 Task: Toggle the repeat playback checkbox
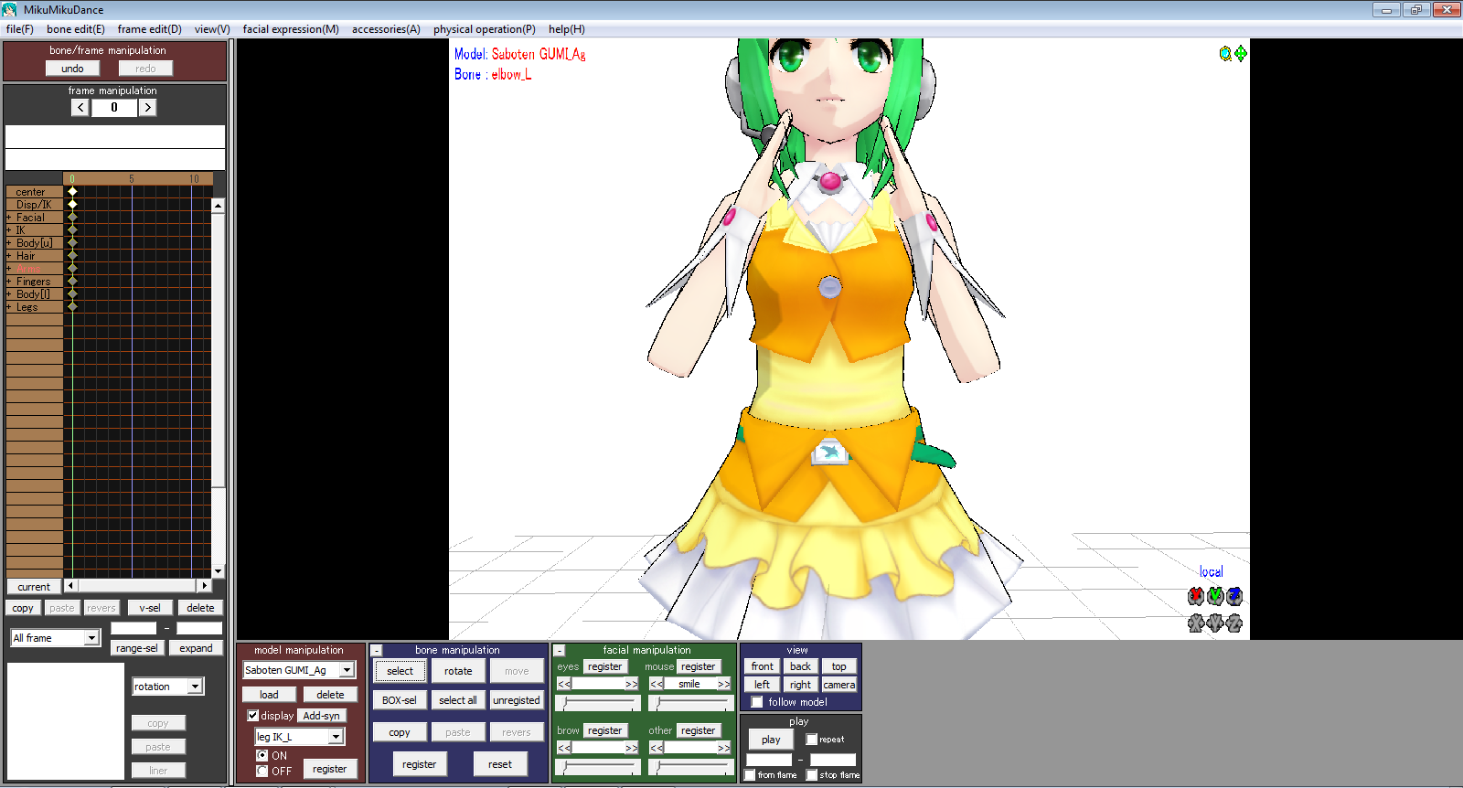point(812,740)
